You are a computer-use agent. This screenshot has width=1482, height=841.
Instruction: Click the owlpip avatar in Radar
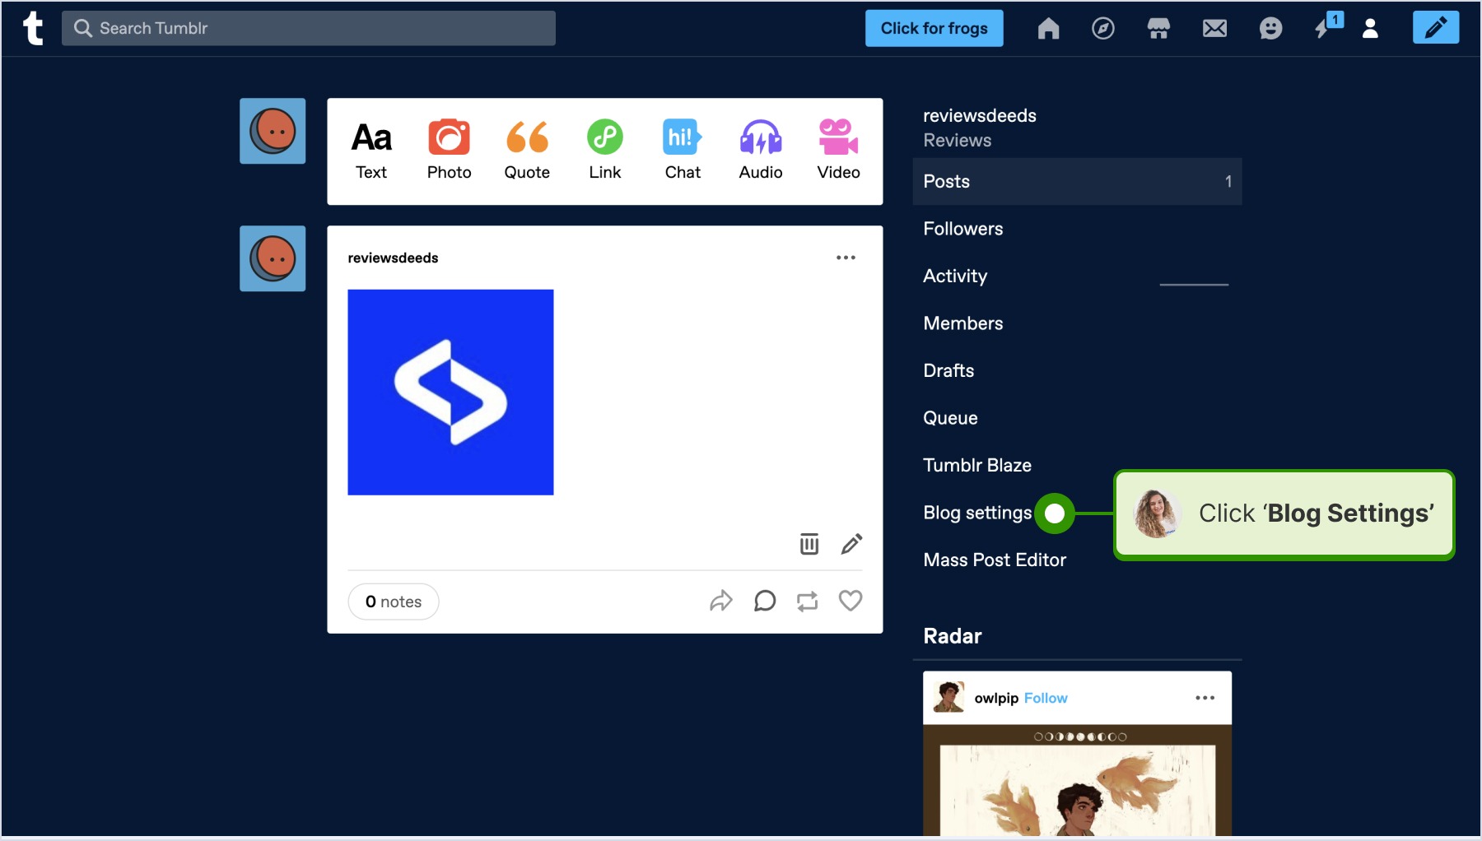949,697
